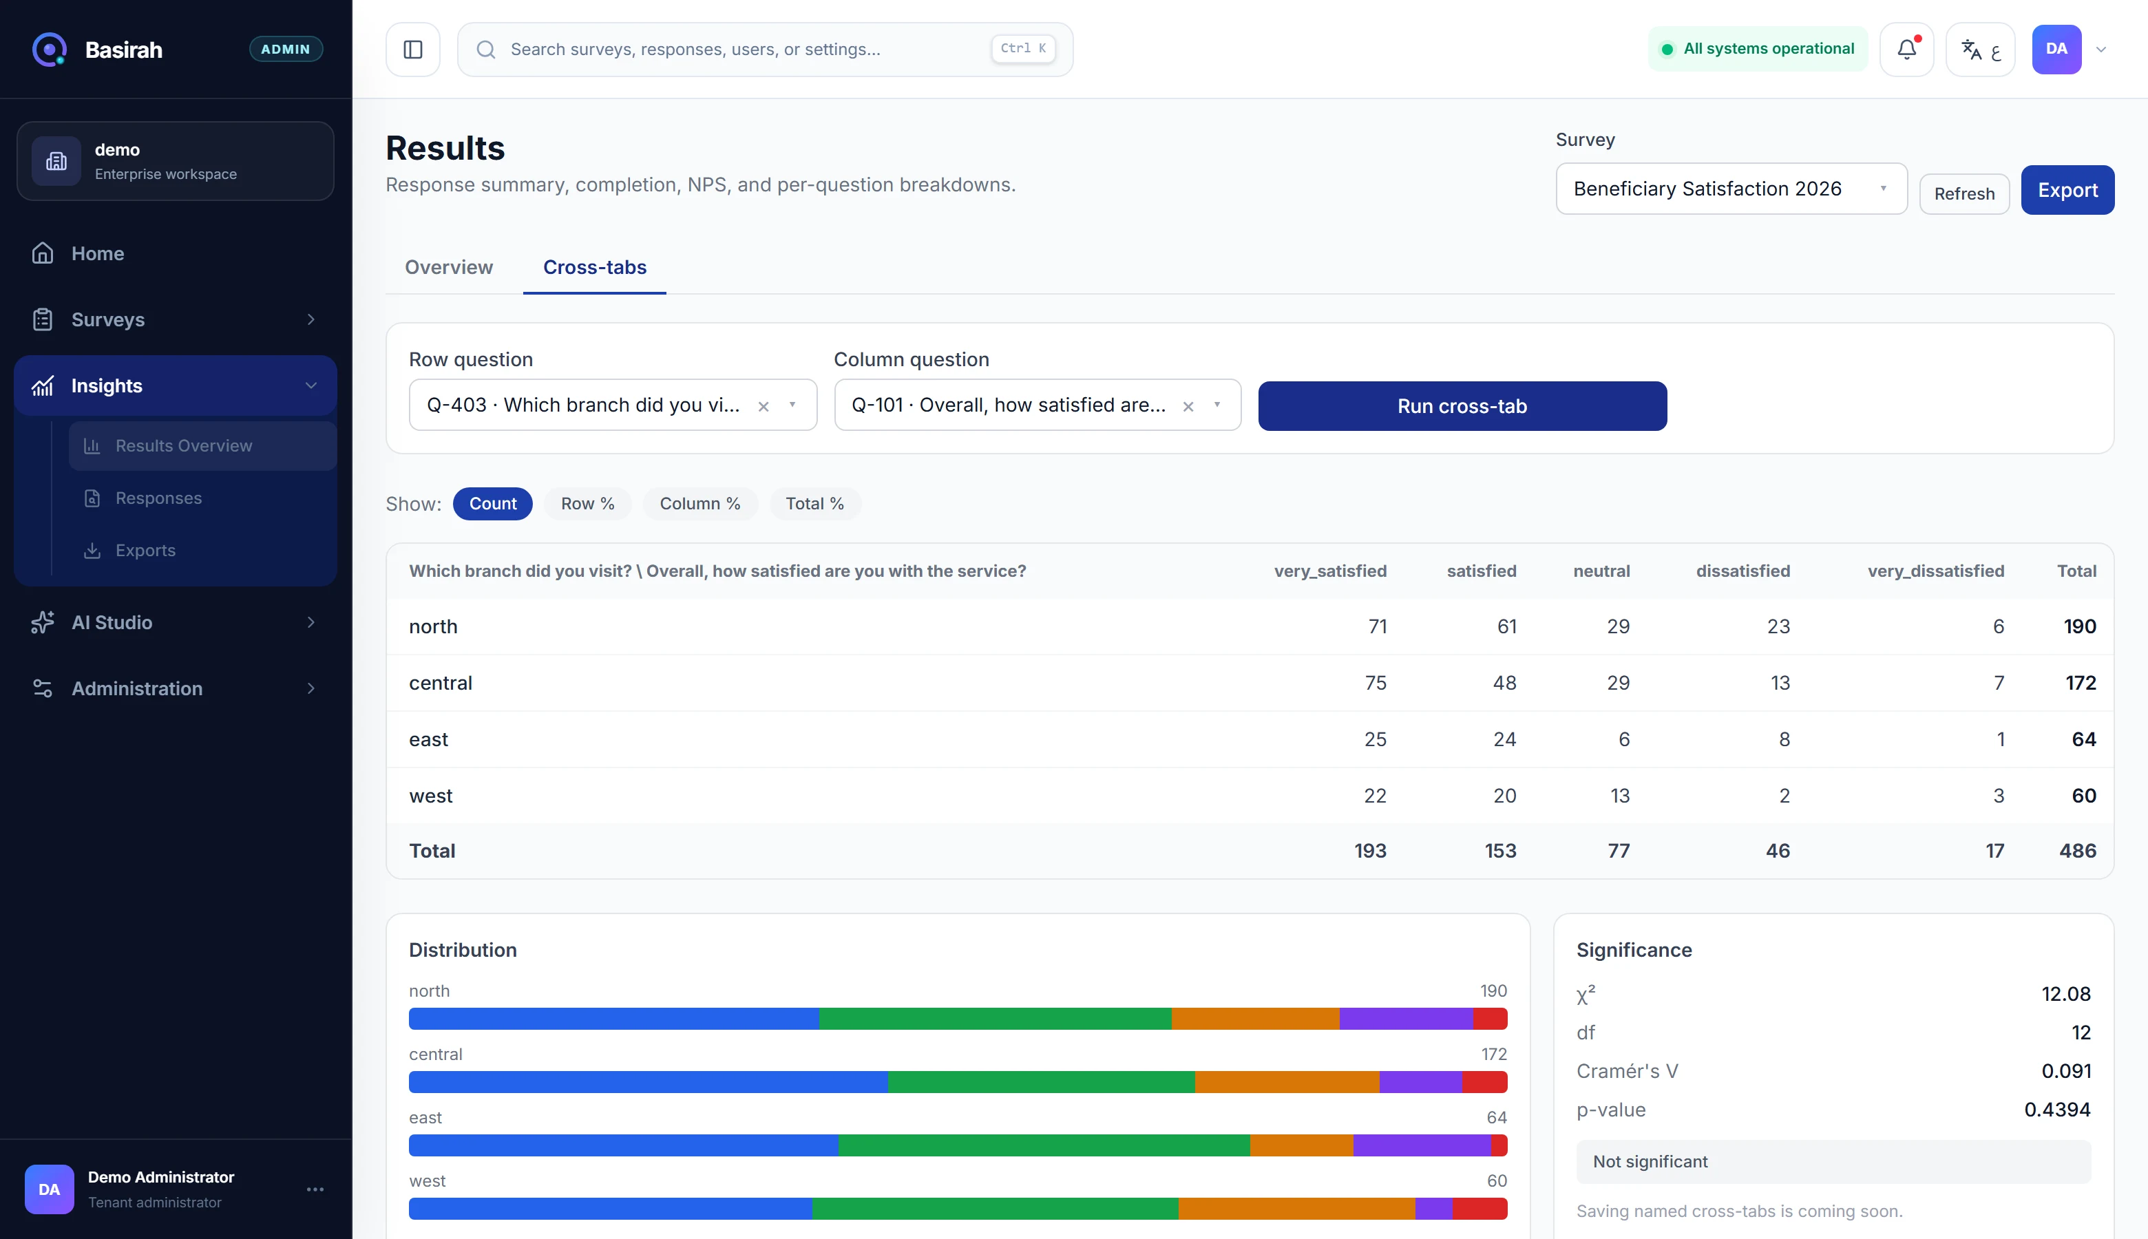
Task: Open Responses in sidebar
Action: pos(202,498)
